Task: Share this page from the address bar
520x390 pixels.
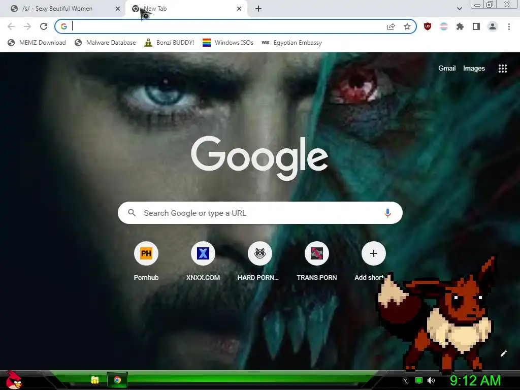Action: pyautogui.click(x=391, y=26)
